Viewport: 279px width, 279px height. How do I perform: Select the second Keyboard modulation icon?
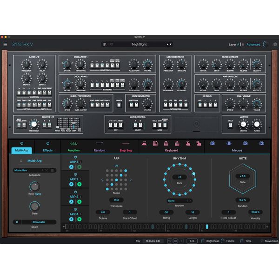pos(155,143)
